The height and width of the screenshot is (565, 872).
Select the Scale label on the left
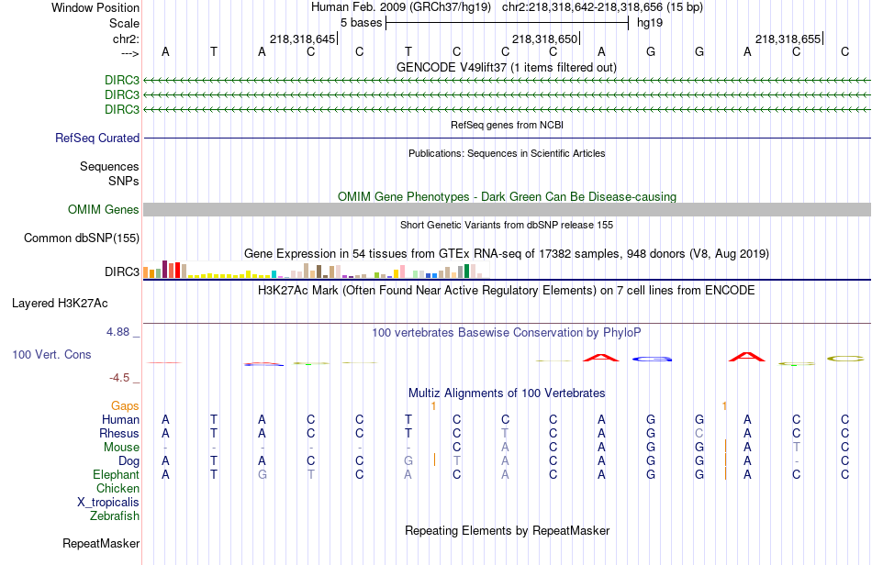click(x=124, y=23)
